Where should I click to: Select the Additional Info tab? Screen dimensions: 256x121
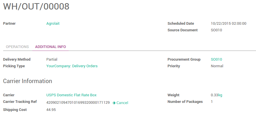(51, 47)
